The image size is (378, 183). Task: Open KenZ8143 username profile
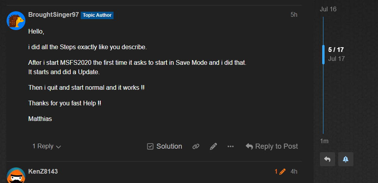43,171
